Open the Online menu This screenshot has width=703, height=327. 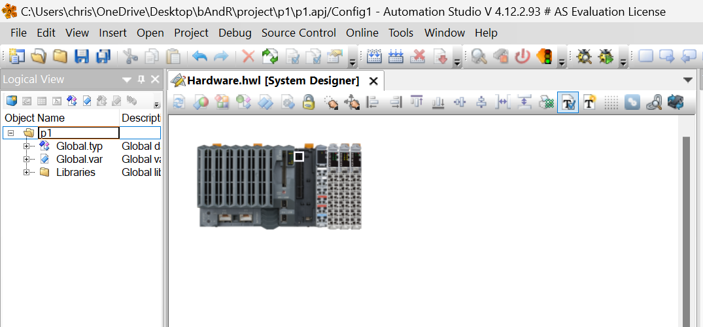pos(362,33)
